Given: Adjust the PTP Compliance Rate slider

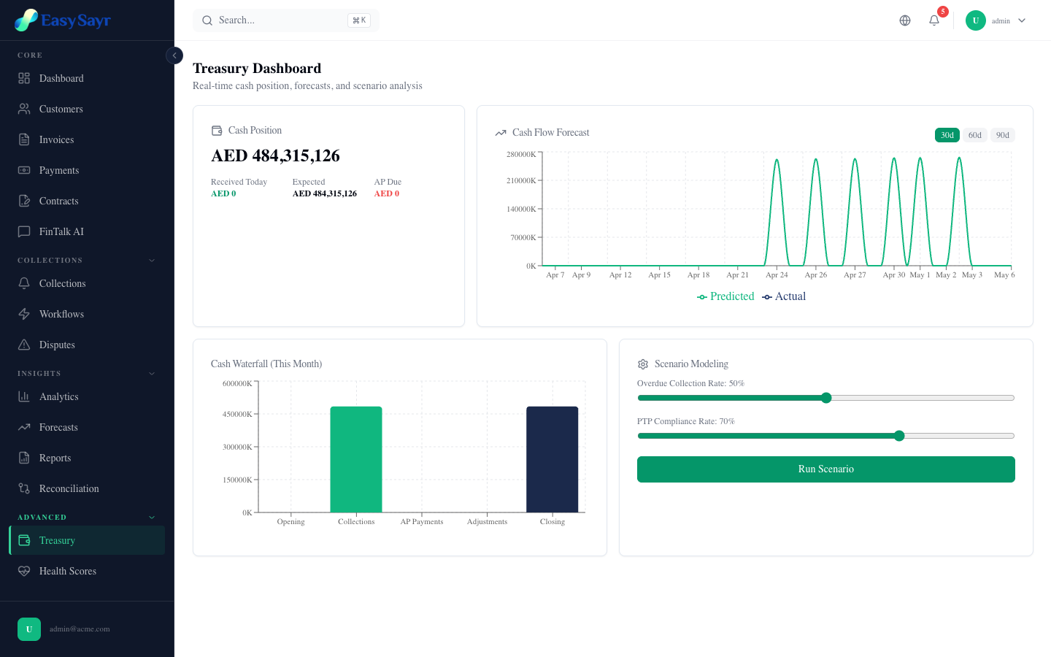Looking at the screenshot, I should click(x=898, y=435).
